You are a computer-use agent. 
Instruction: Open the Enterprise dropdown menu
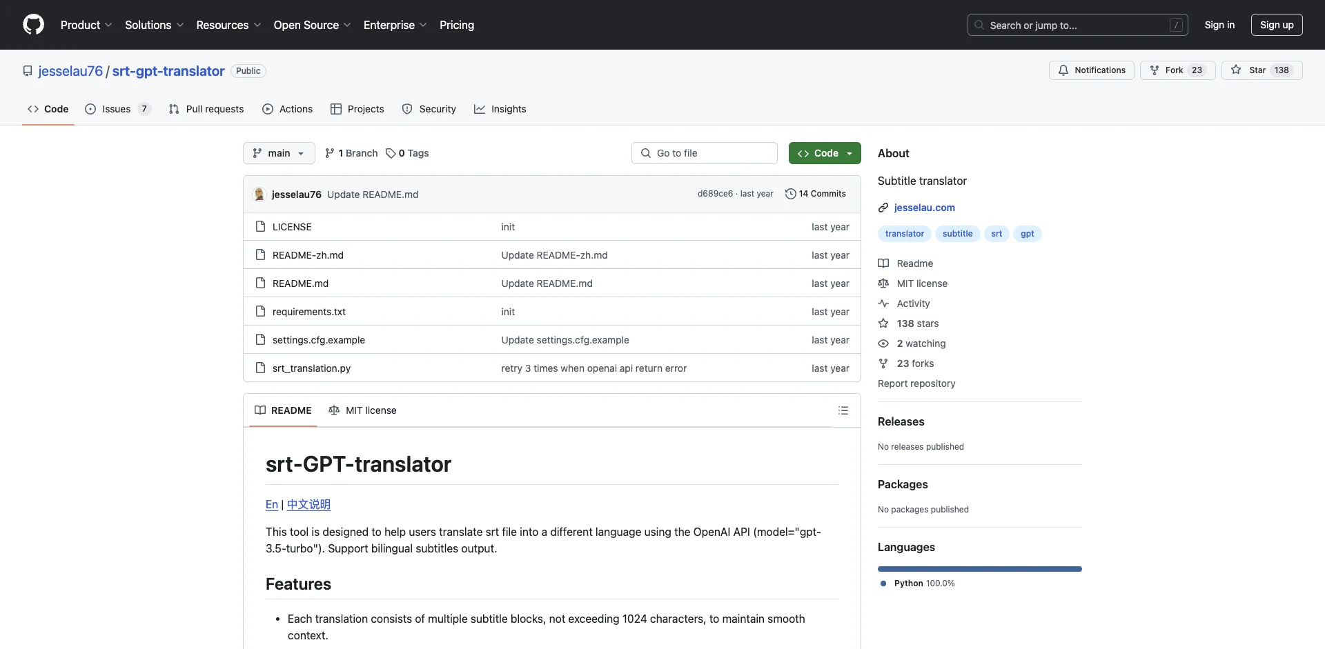tap(395, 25)
